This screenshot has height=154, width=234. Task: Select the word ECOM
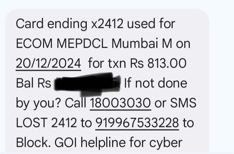(34, 44)
